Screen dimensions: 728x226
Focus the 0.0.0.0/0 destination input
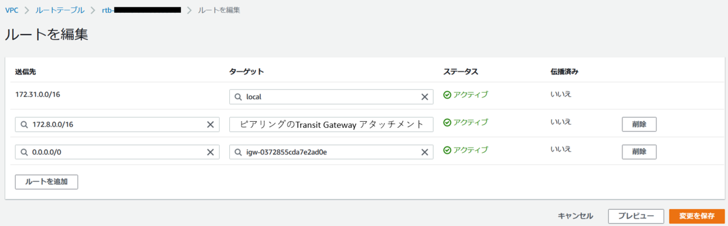point(117,152)
